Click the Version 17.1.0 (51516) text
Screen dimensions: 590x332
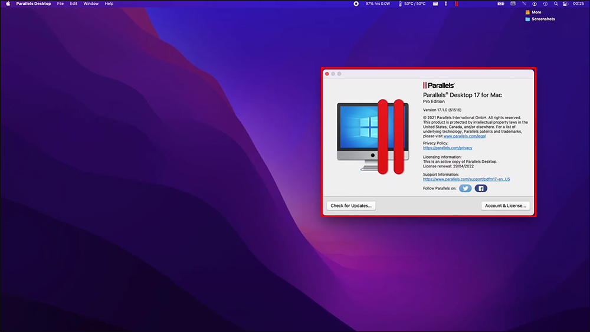click(x=442, y=110)
